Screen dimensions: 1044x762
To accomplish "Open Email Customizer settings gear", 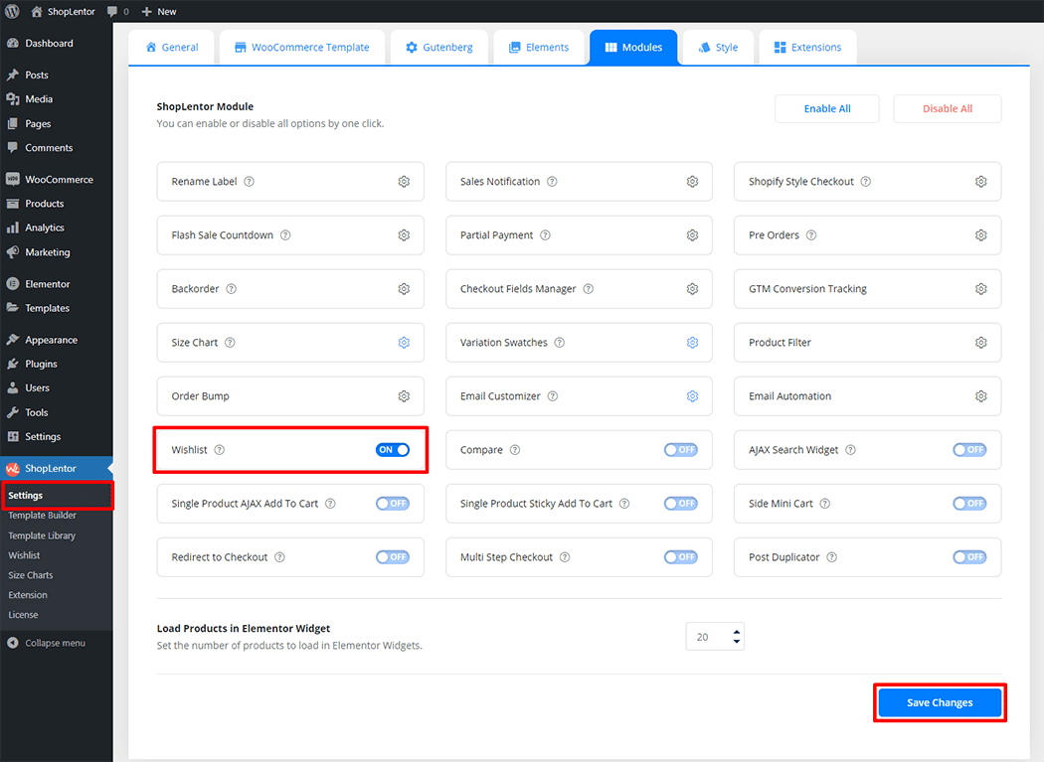I will coord(692,396).
